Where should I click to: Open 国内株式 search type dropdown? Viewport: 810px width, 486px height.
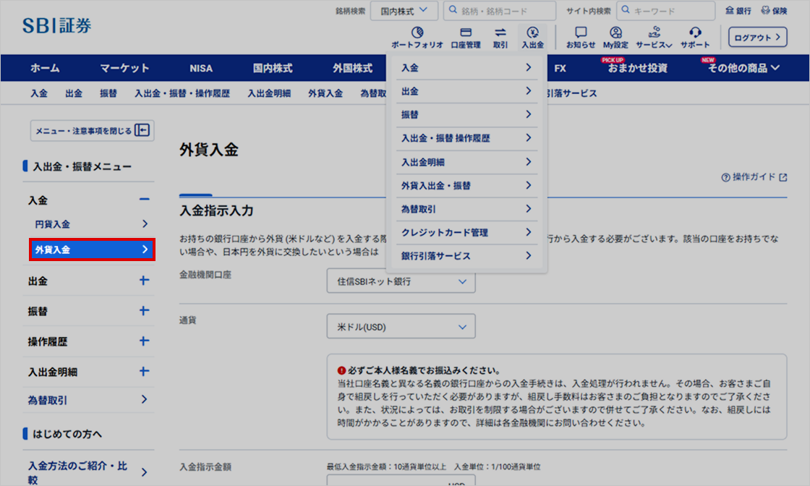coord(404,11)
